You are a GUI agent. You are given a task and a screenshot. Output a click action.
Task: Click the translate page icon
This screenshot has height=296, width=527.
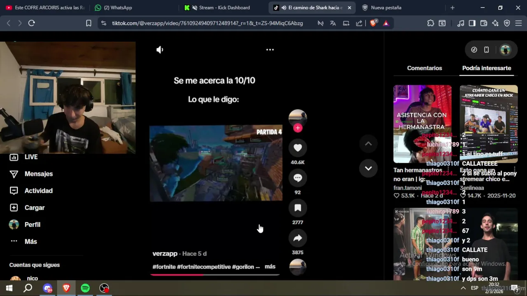333,23
